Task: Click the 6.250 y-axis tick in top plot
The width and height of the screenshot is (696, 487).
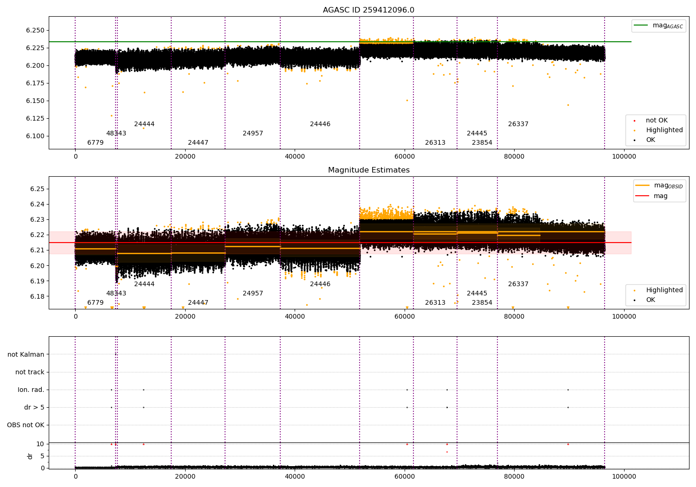Action: pos(35,31)
